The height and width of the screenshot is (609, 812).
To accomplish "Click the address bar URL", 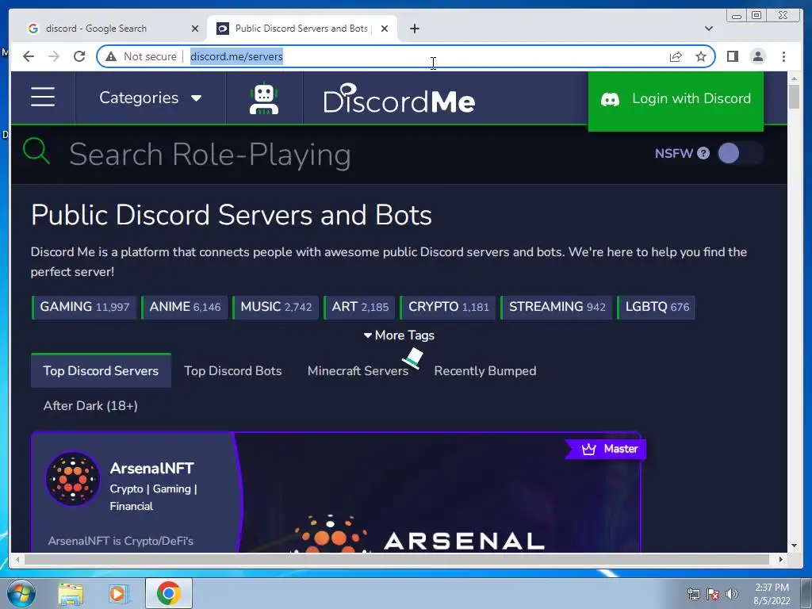I will 236,56.
